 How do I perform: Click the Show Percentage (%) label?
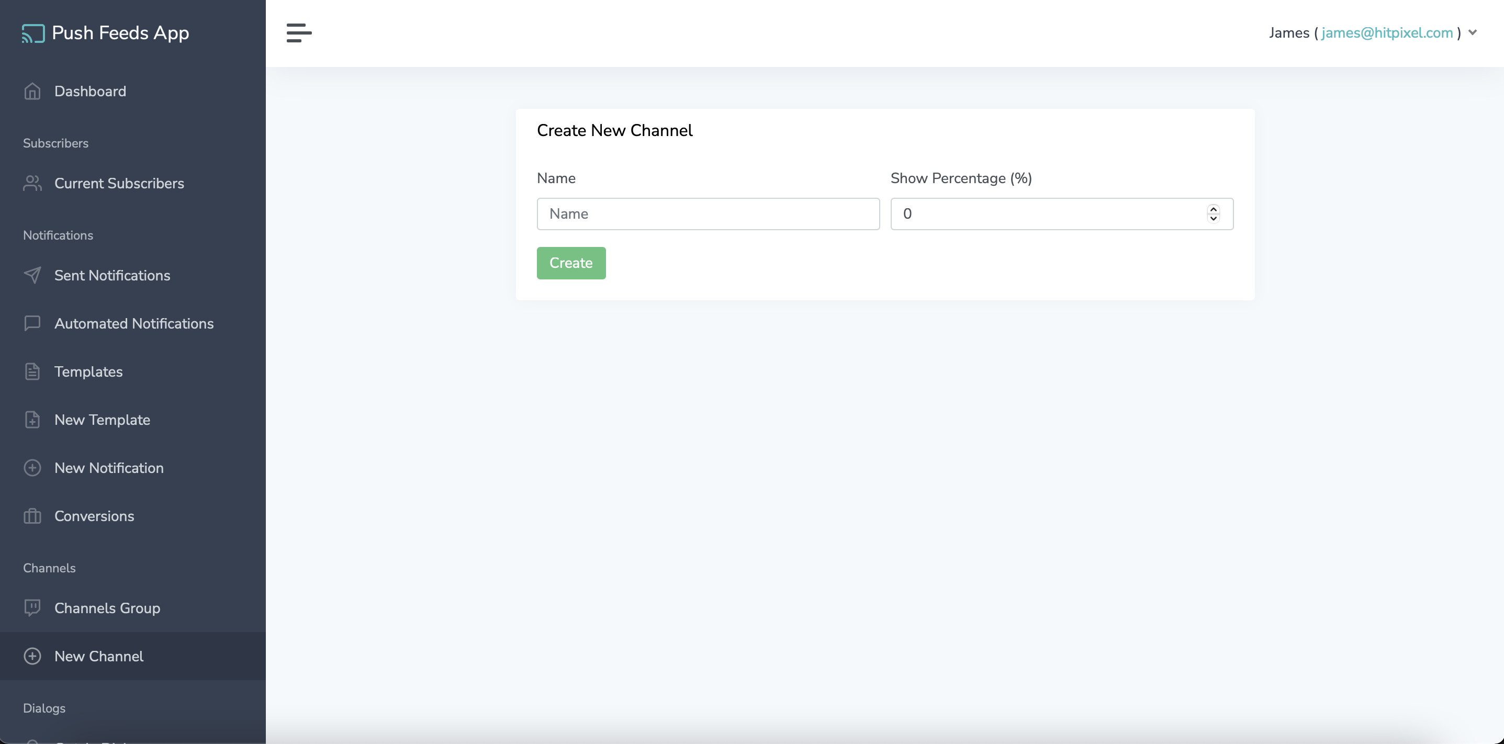(961, 178)
